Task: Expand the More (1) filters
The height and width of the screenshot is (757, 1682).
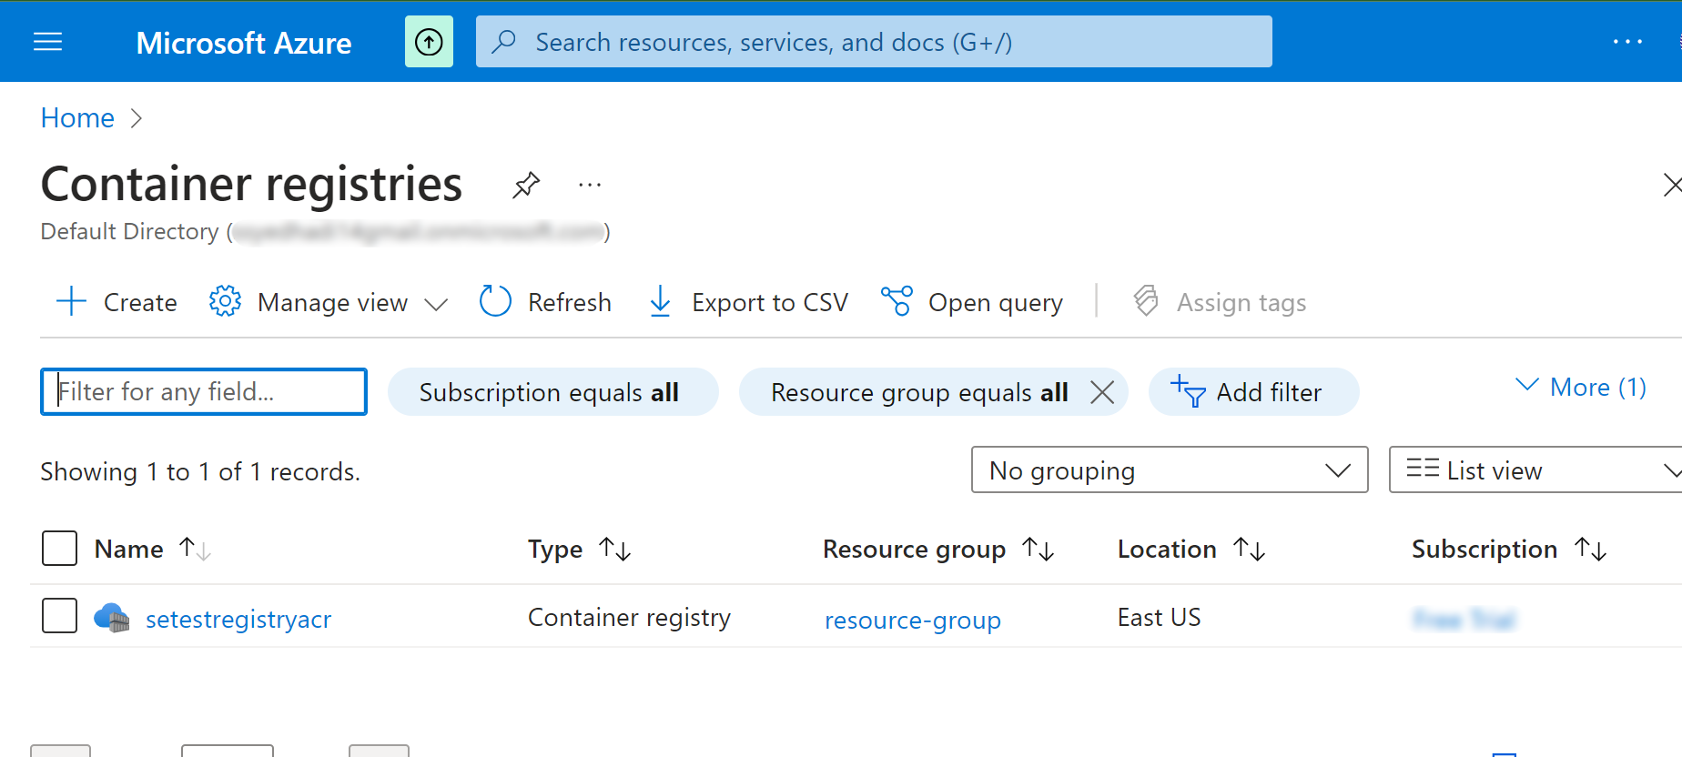Action: pos(1581,387)
